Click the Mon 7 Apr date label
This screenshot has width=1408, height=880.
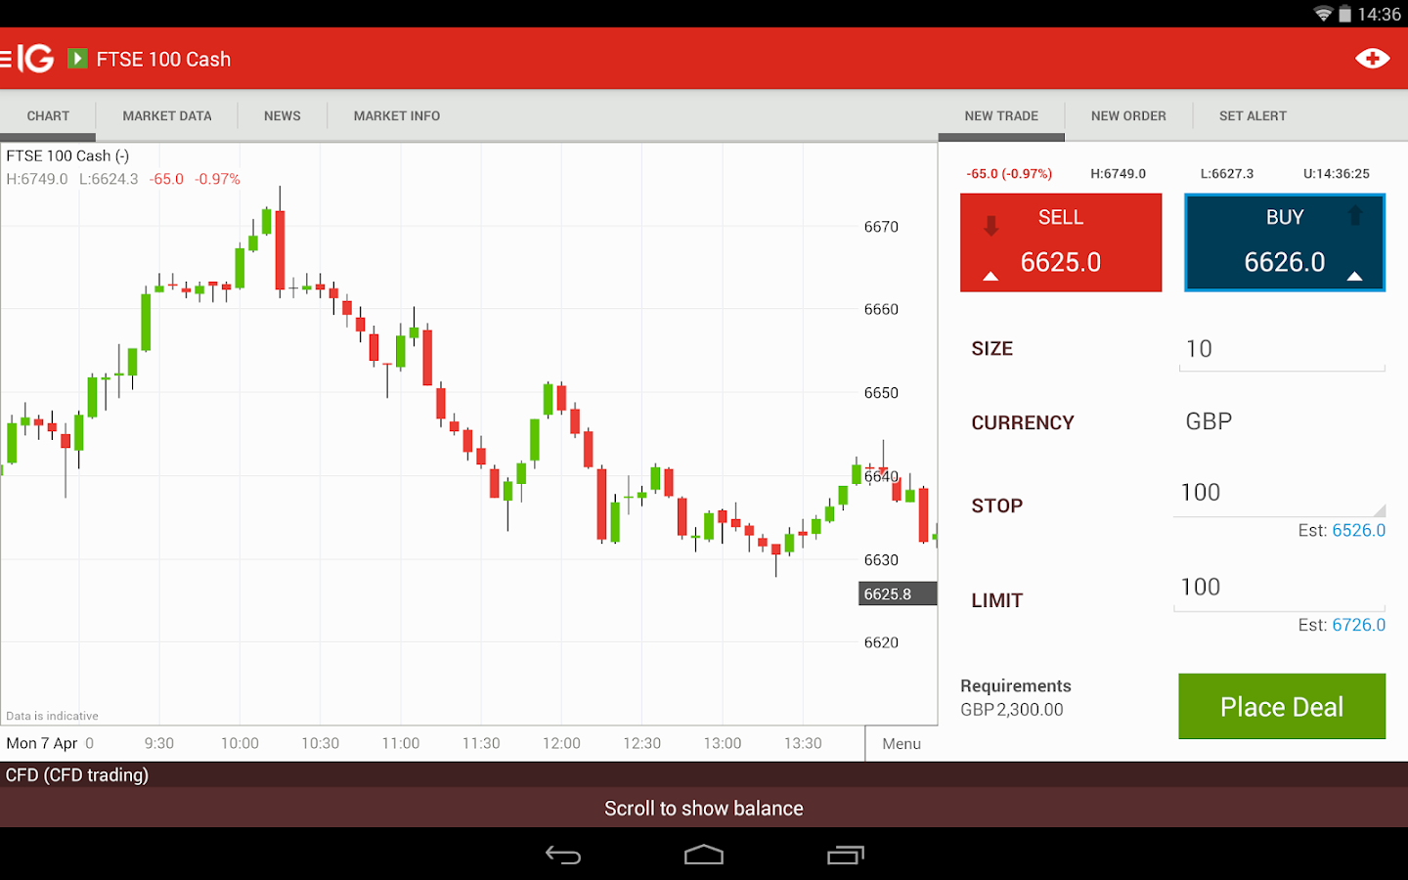(x=42, y=743)
